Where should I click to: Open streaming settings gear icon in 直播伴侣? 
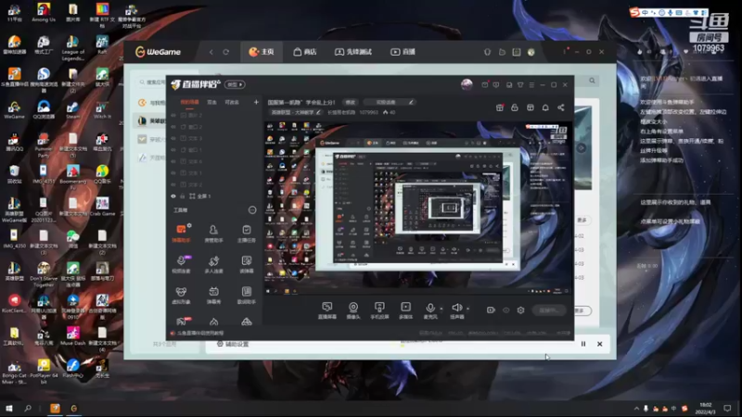pyautogui.click(x=520, y=310)
